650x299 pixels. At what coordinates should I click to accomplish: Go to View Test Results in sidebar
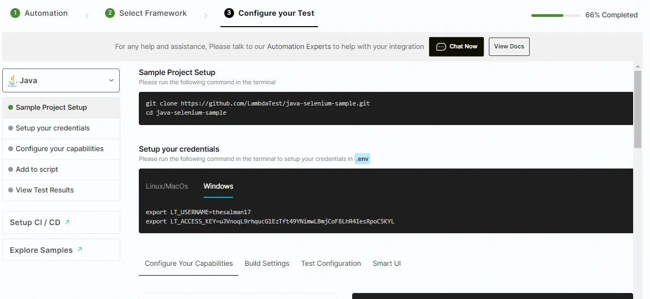pos(62,190)
